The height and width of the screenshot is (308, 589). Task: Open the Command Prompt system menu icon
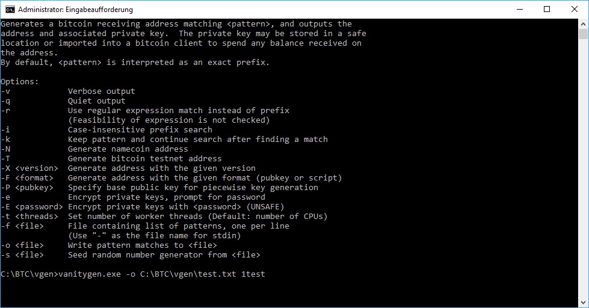[x=10, y=10]
